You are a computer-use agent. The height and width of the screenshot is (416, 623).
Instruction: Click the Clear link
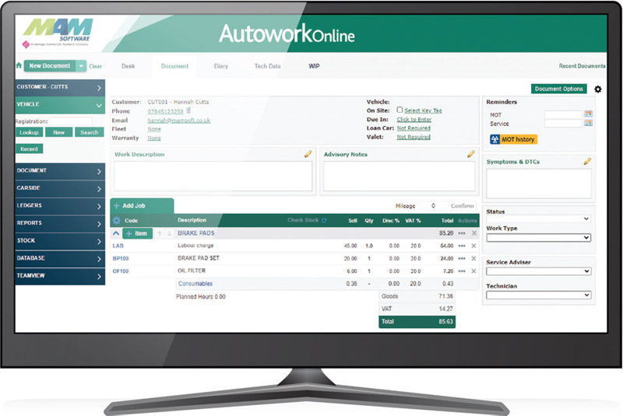(x=95, y=66)
